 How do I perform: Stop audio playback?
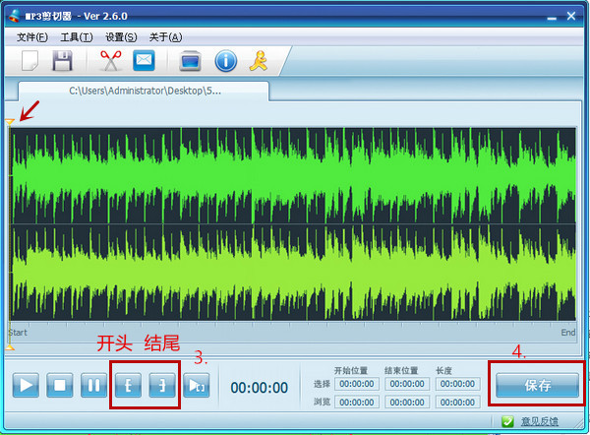coord(60,386)
